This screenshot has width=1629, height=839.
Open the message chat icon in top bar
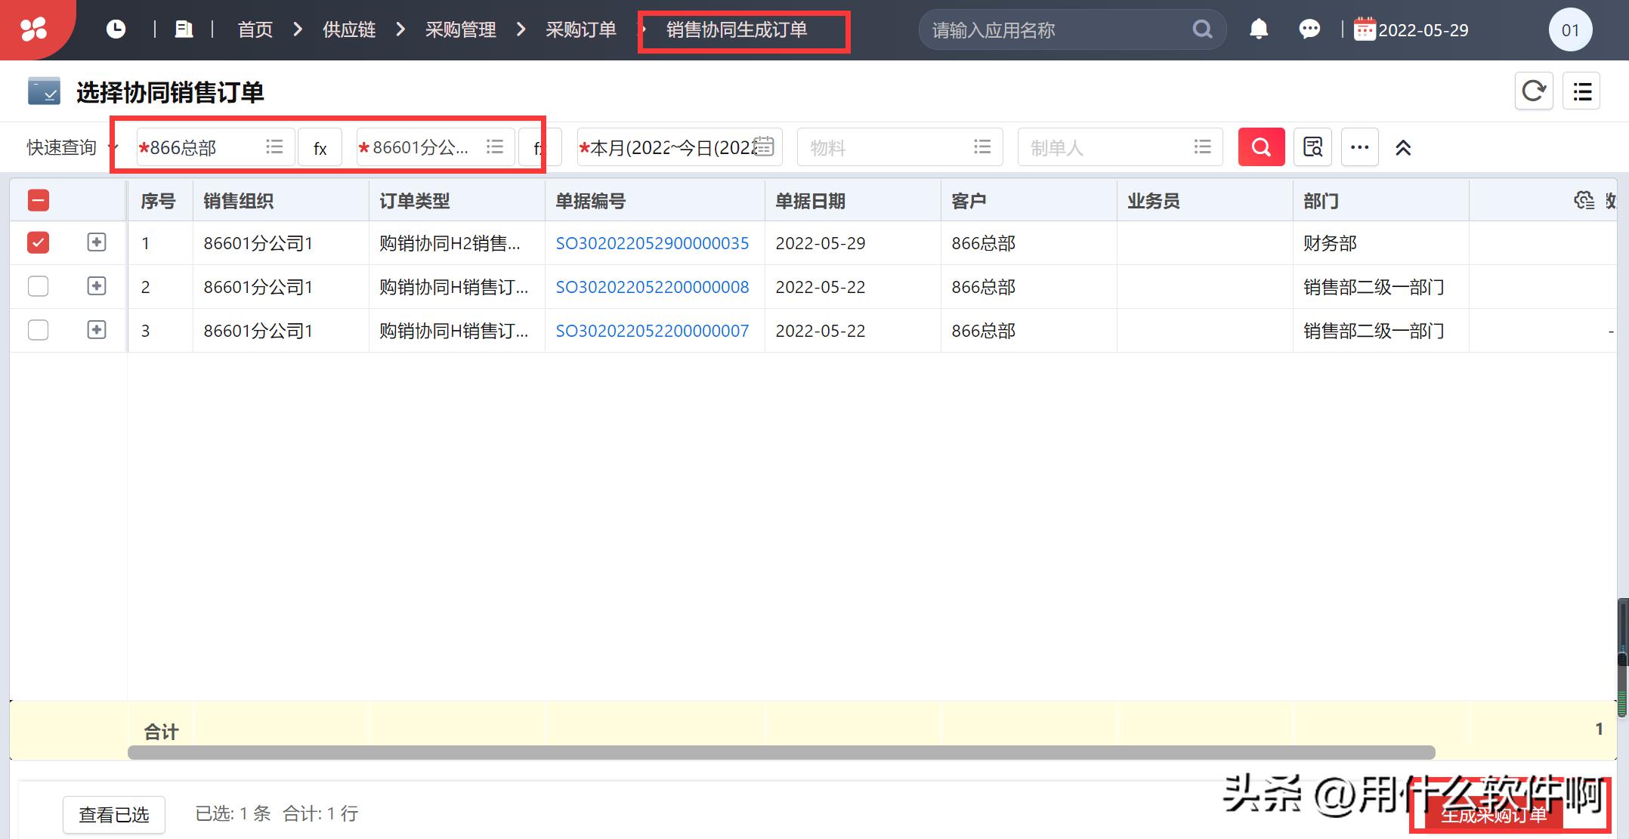tap(1309, 28)
